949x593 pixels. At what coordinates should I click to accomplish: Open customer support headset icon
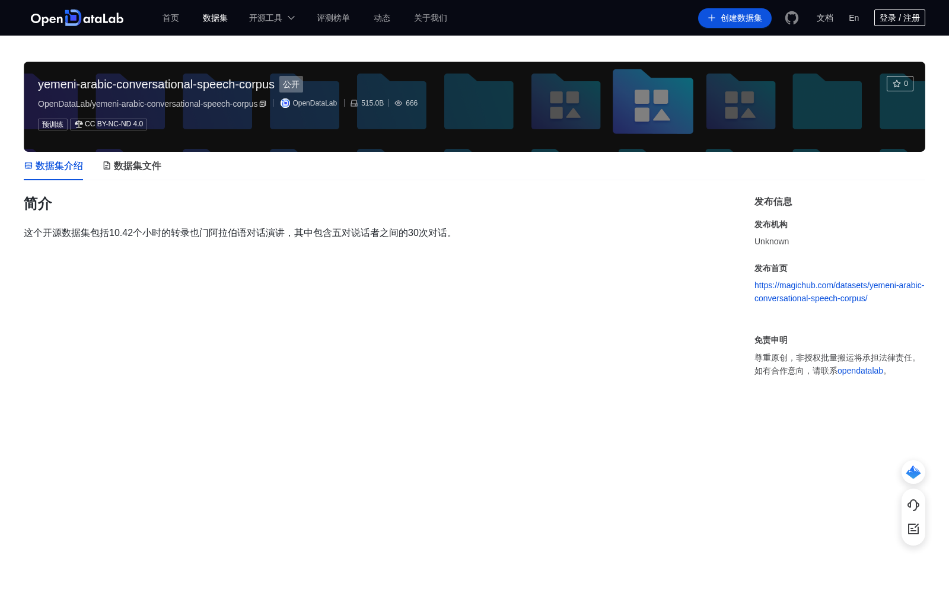point(913,505)
